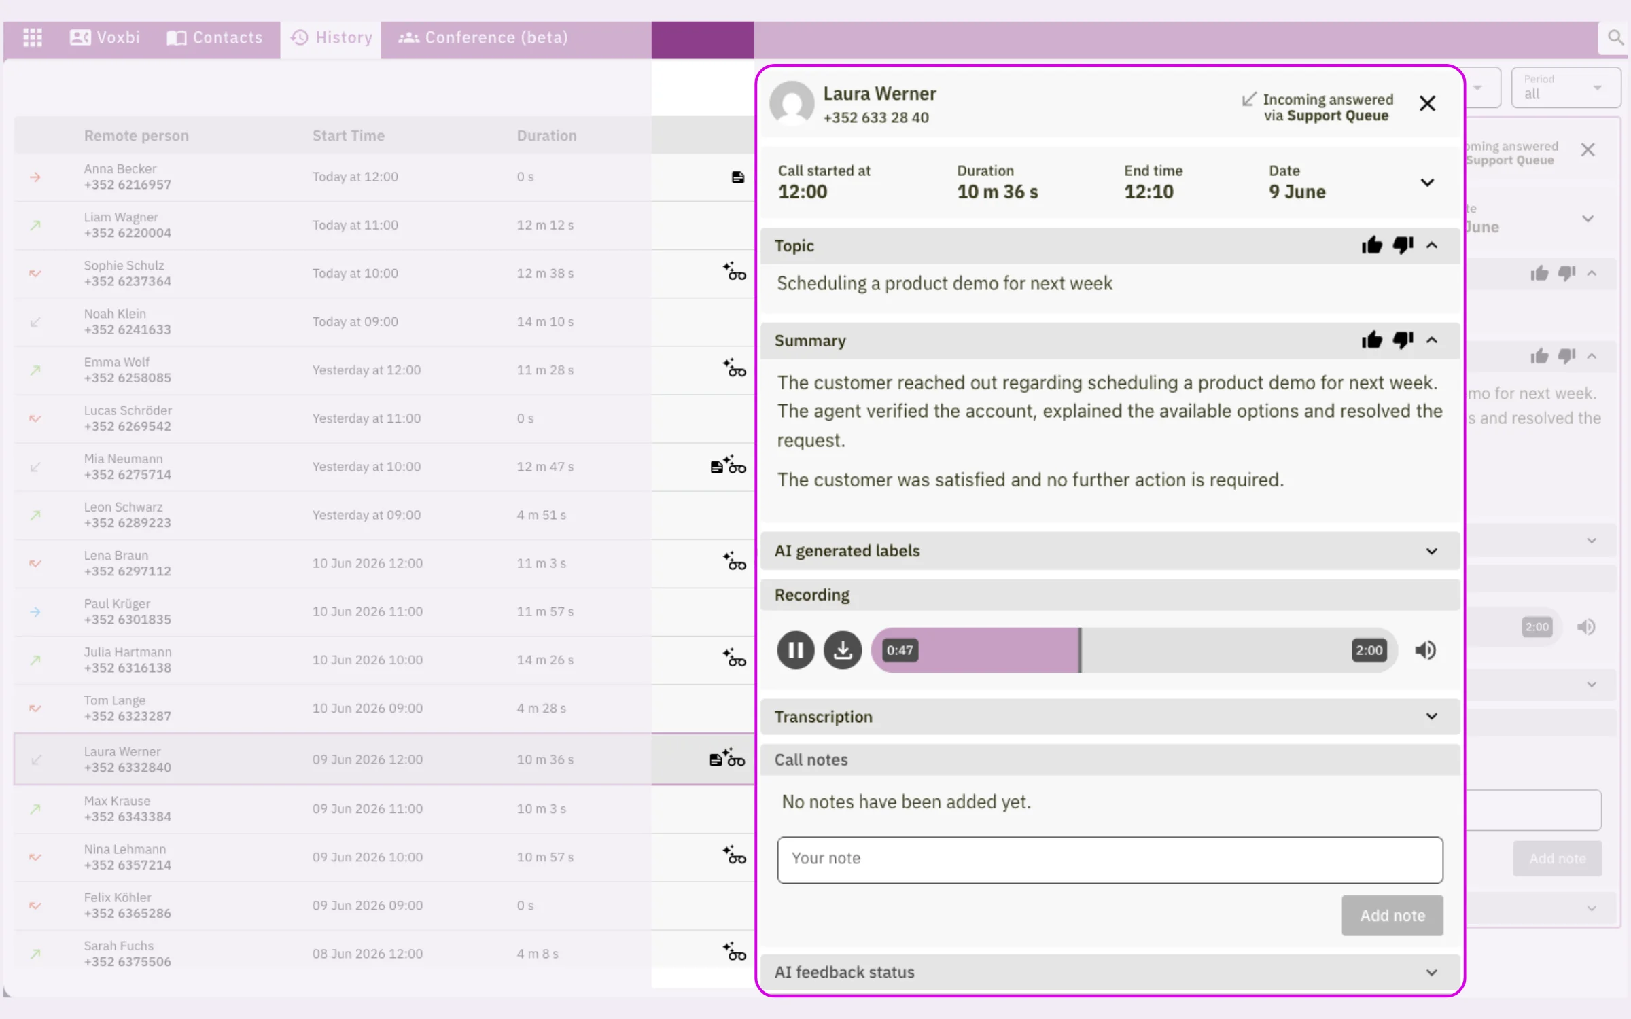Image resolution: width=1631 pixels, height=1019 pixels.
Task: Expand date chevron in background panel
Action: click(1588, 219)
